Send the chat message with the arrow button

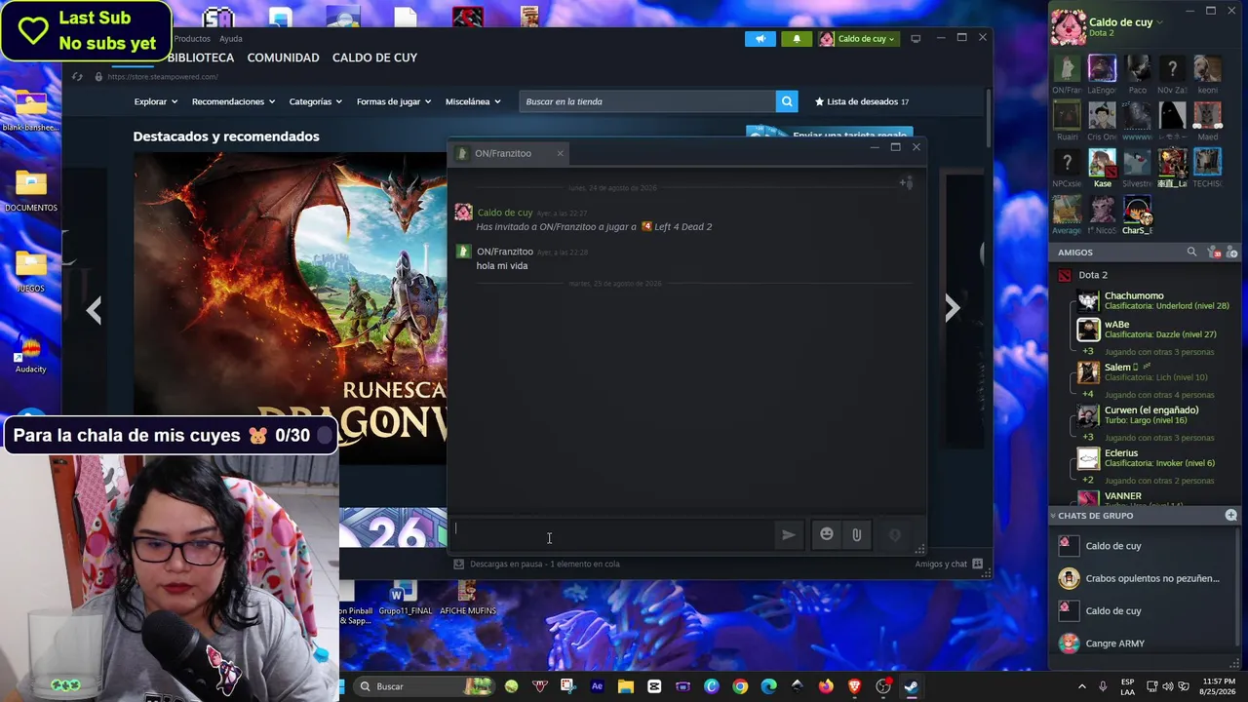pos(789,534)
